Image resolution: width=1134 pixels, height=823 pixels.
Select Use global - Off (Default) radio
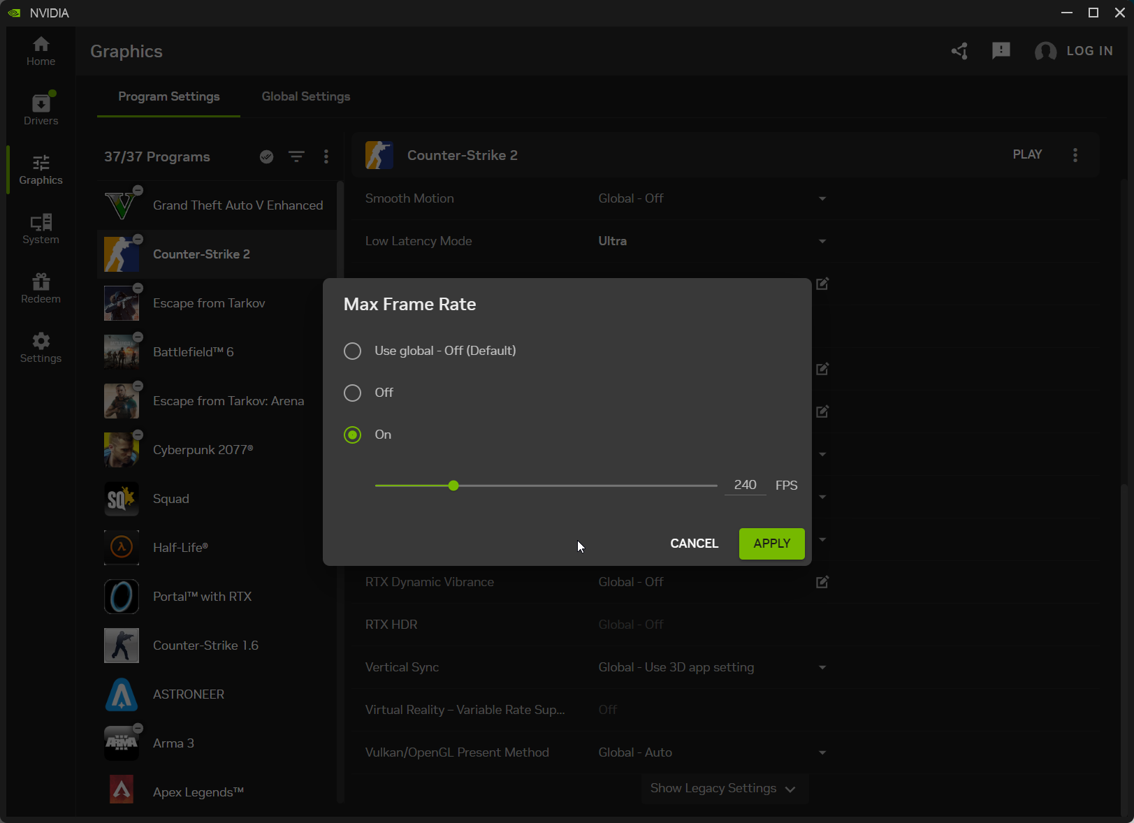pos(352,351)
